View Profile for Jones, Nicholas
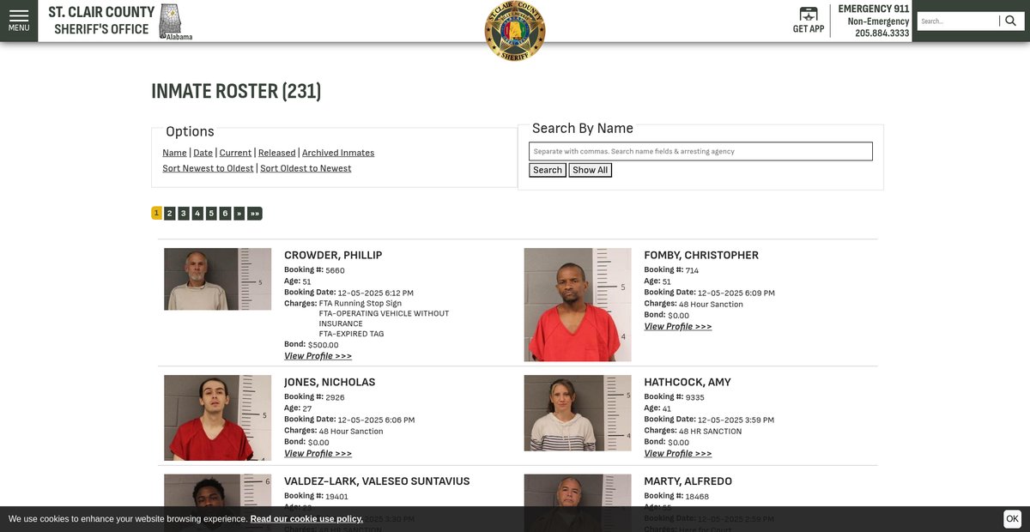The width and height of the screenshot is (1030, 532). (x=318, y=453)
